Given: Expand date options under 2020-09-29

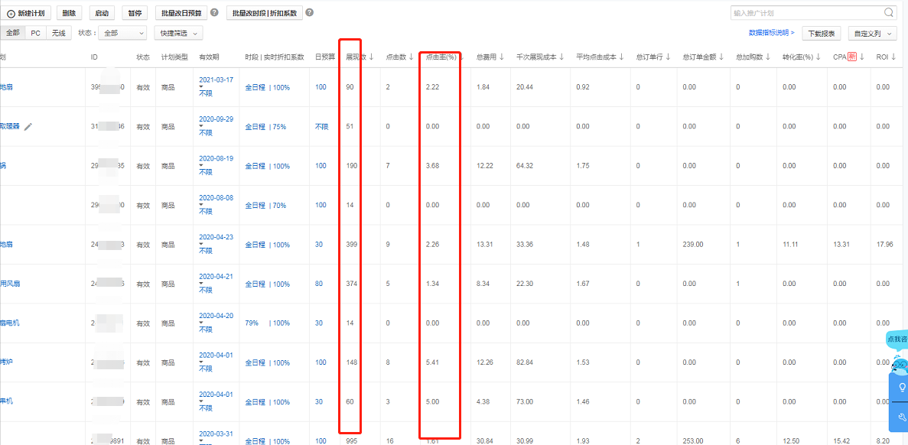Looking at the screenshot, I should [200, 126].
